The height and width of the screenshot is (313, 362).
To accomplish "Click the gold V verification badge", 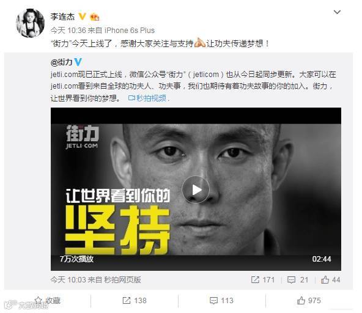I will [82, 17].
